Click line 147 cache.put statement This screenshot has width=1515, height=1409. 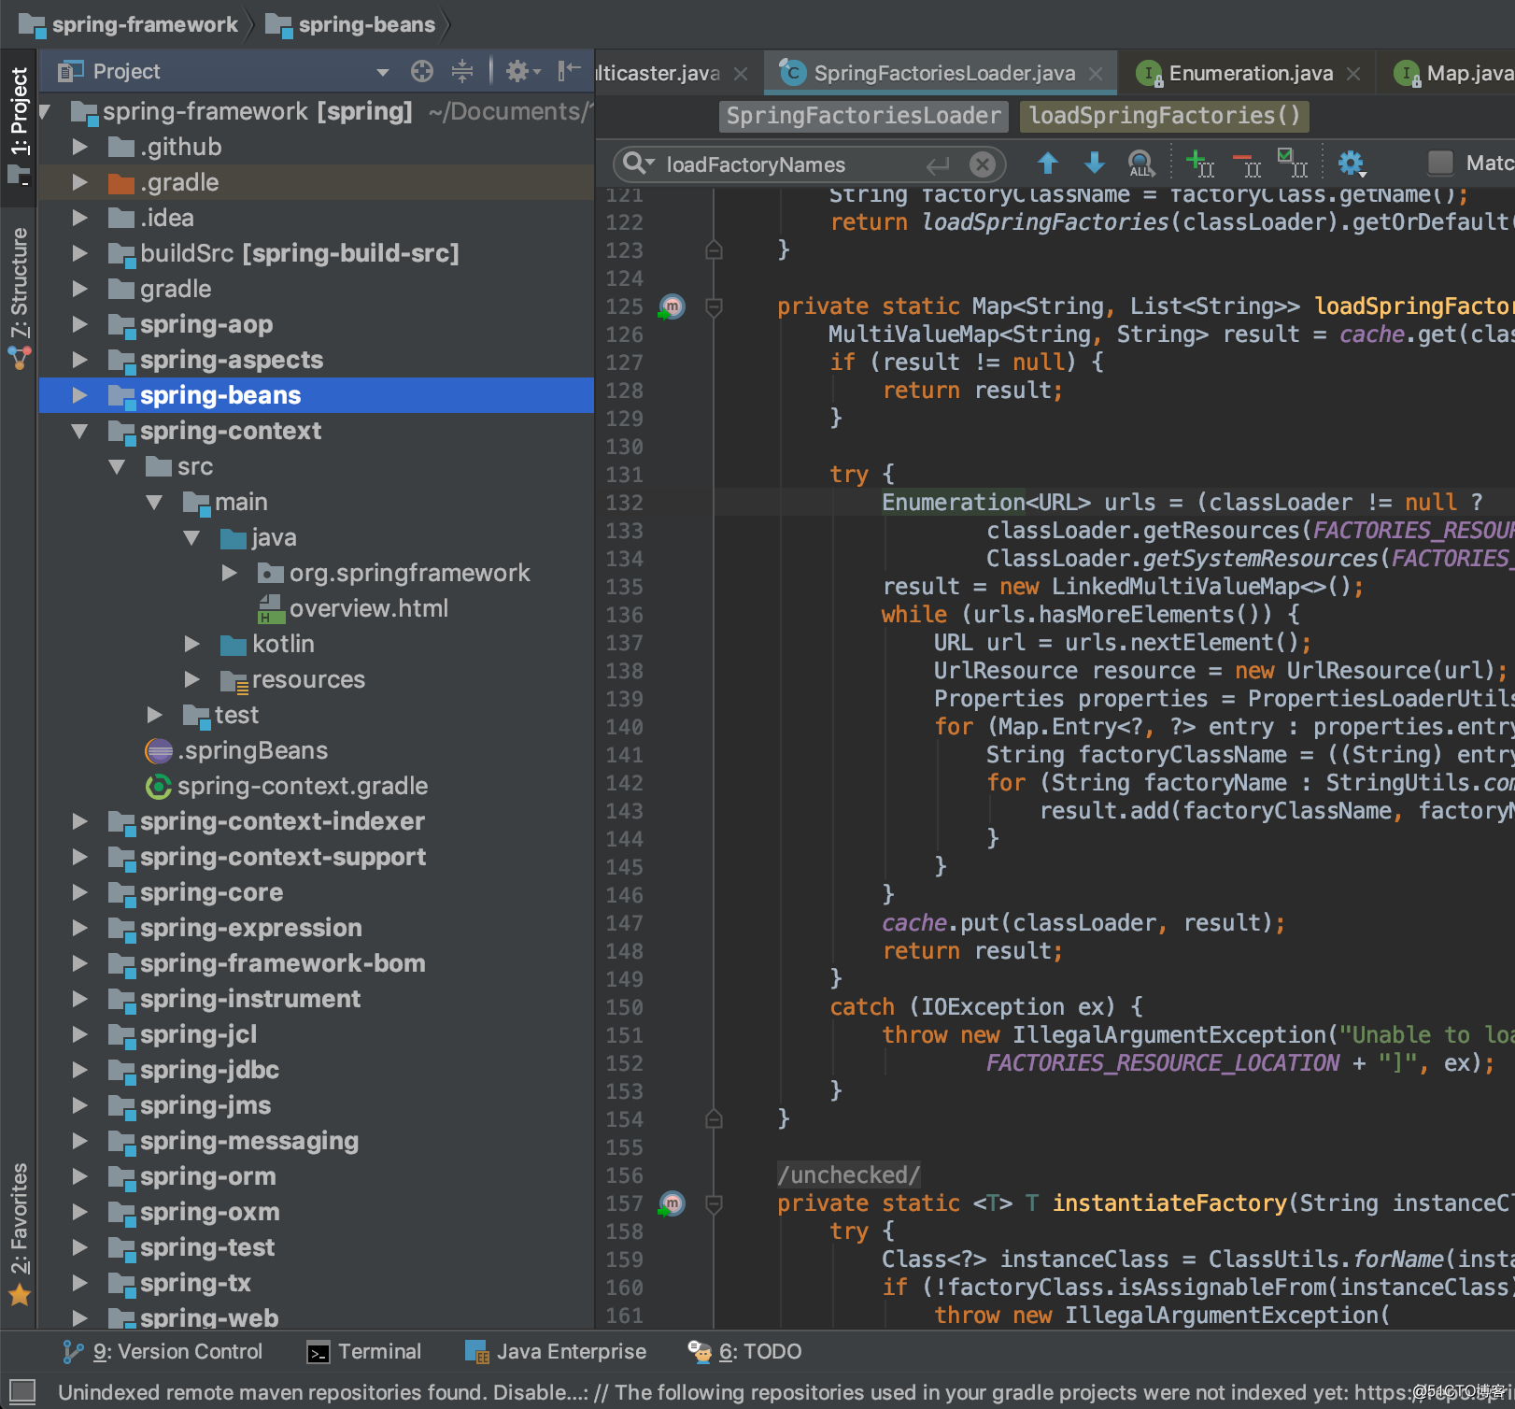pyautogui.click(x=1083, y=923)
